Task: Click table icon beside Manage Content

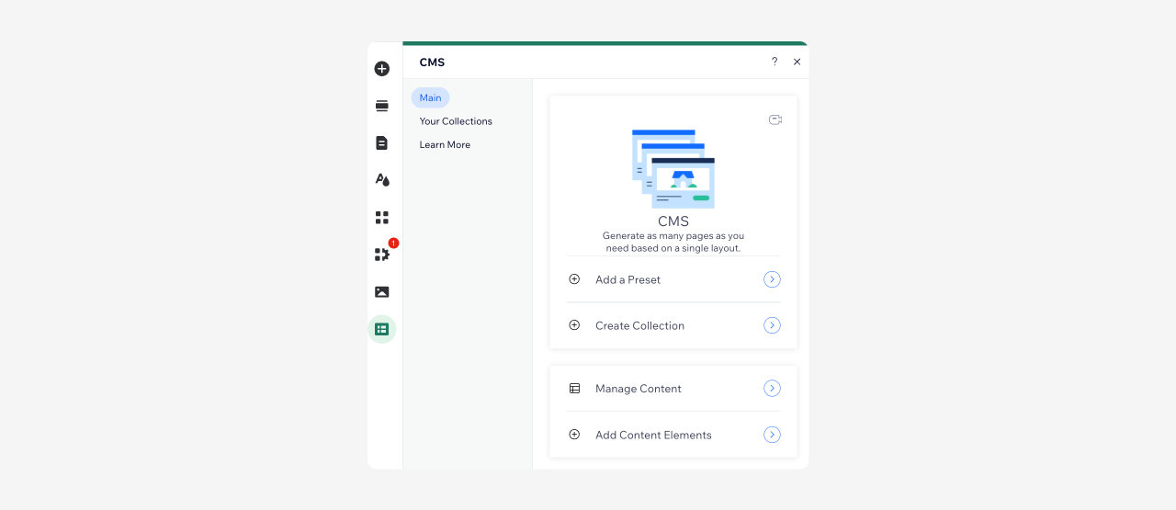Action: point(574,389)
